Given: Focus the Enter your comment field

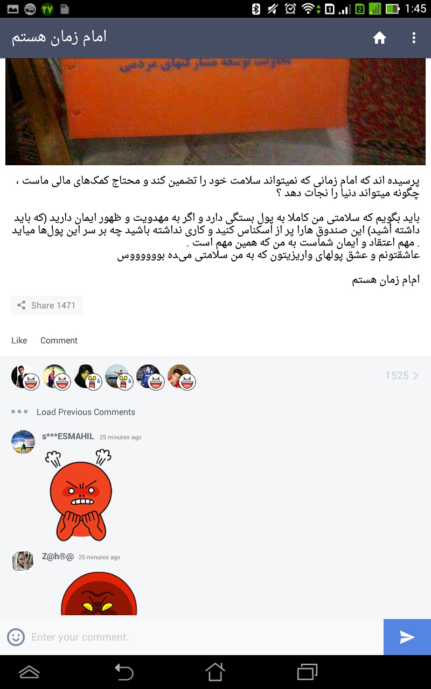Looking at the screenshot, I should [x=205, y=637].
